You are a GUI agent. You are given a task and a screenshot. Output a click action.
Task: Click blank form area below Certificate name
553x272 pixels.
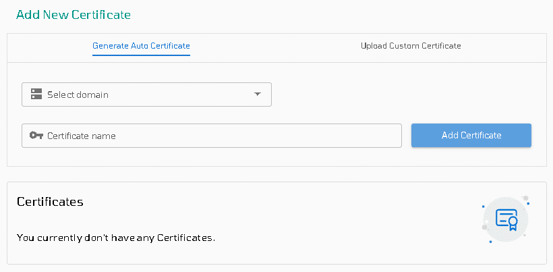[212, 157]
